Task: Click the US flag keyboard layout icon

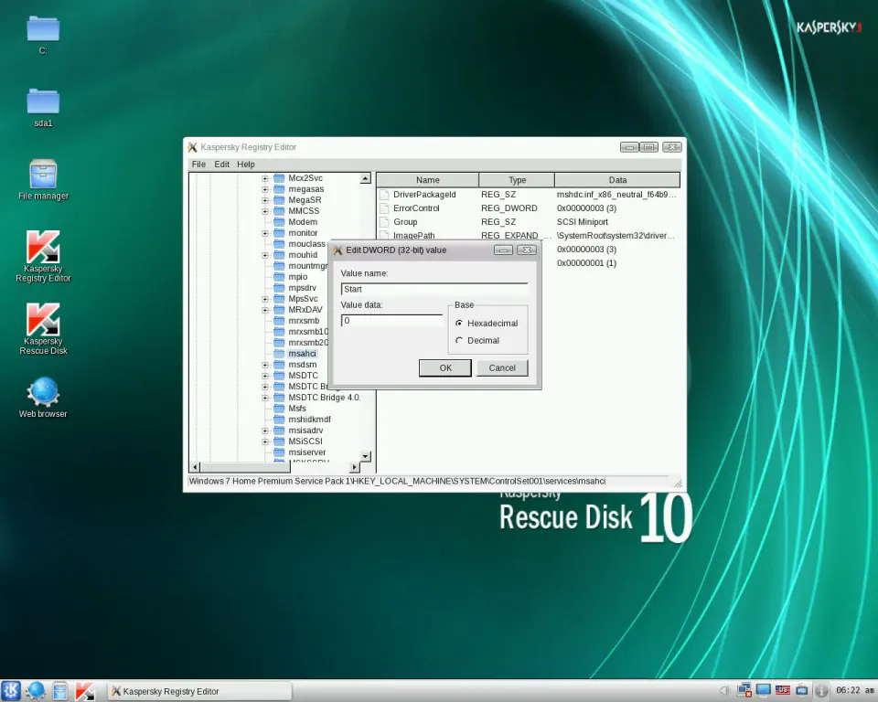Action: [x=782, y=690]
